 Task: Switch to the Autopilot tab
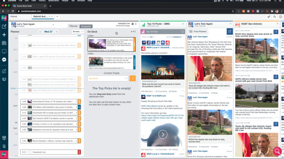click(x=86, y=26)
